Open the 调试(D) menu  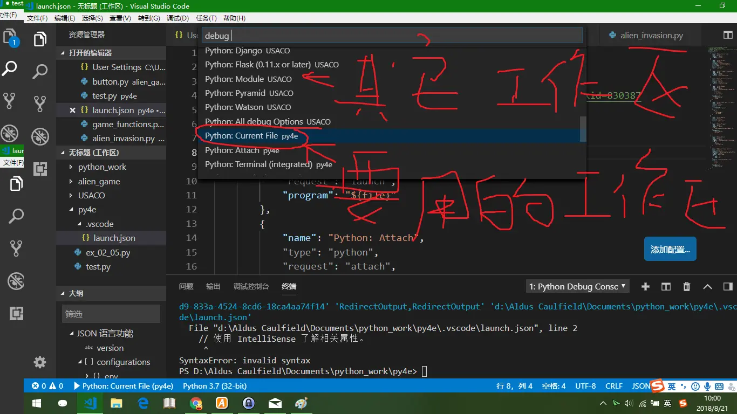(178, 18)
